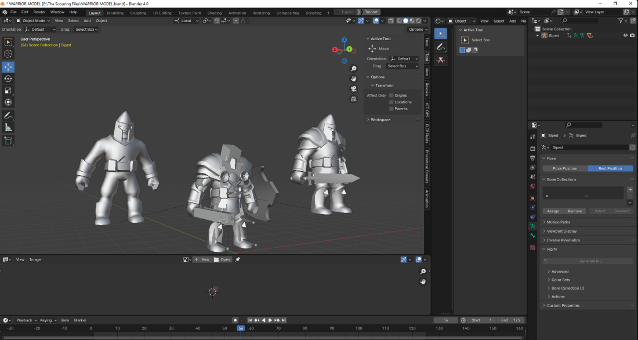Select the Scale tool

point(8,91)
